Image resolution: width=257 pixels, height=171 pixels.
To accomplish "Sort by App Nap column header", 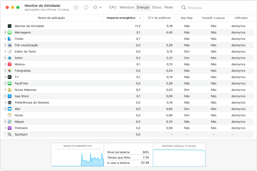I will pos(187,18).
